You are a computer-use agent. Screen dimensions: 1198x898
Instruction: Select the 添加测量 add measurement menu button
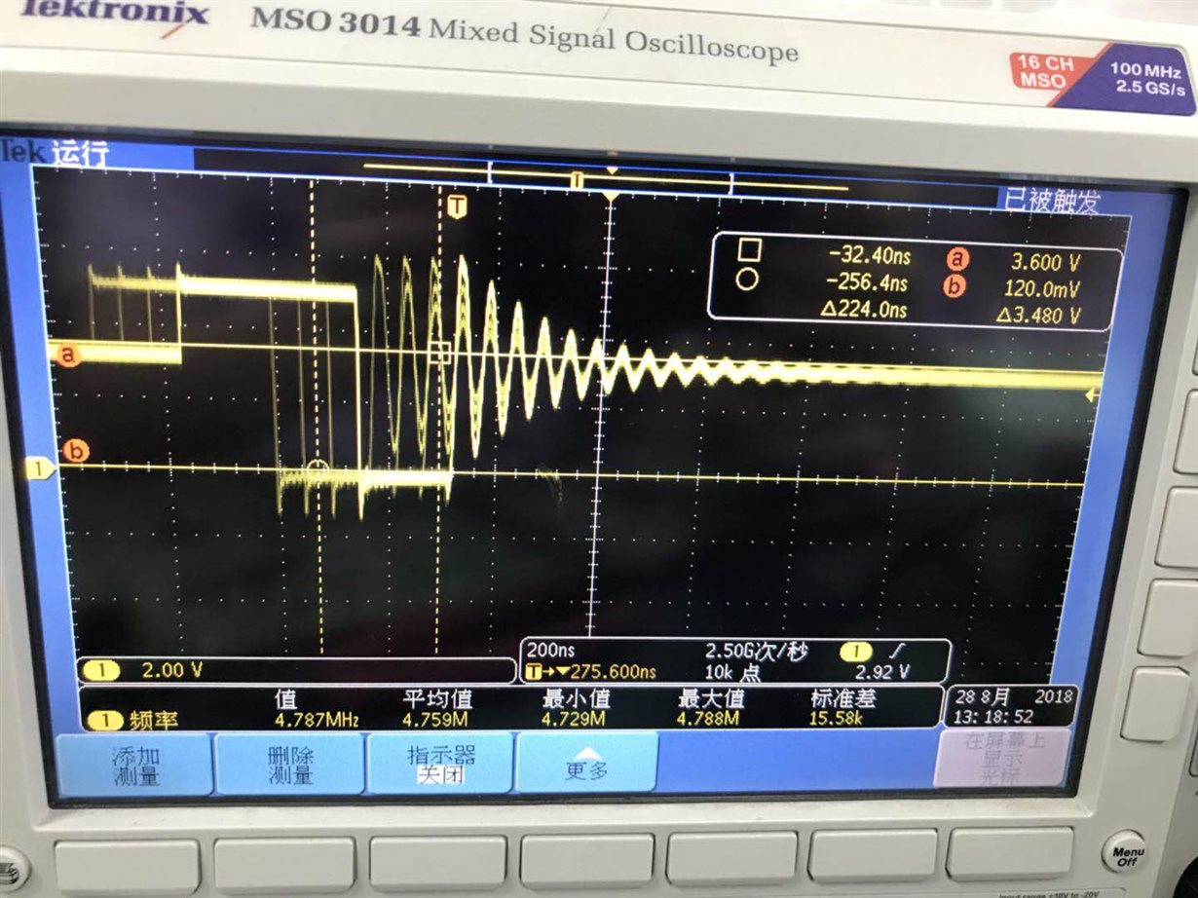pyautogui.click(x=135, y=764)
